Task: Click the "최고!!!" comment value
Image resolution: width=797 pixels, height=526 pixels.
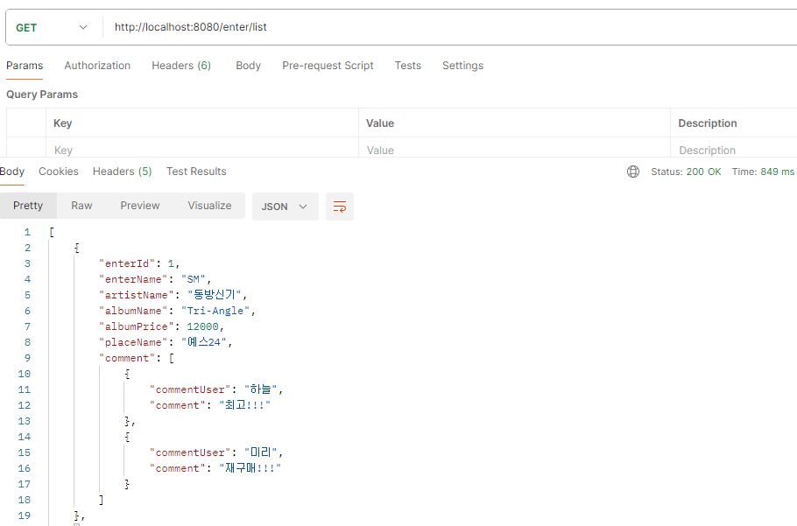Action: (x=245, y=405)
